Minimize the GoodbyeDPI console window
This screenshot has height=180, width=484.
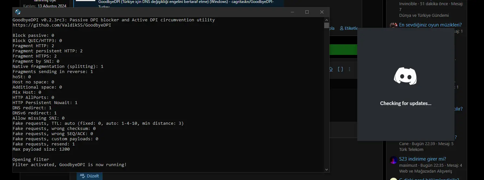[x=292, y=12]
